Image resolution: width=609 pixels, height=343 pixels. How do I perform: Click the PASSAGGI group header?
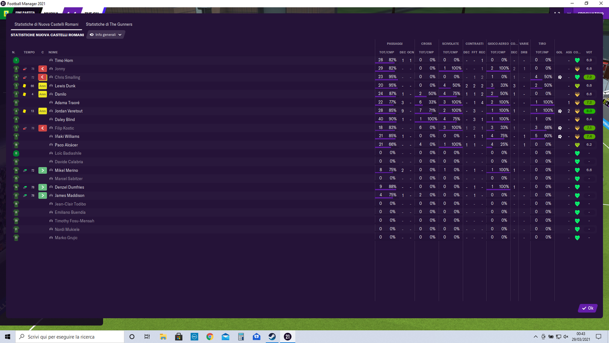(394, 44)
